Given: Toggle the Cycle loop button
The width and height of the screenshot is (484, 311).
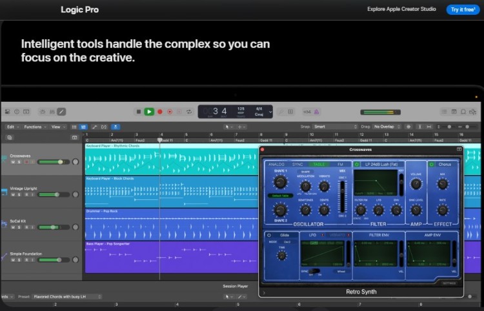Looking at the screenshot, I should [x=189, y=112].
